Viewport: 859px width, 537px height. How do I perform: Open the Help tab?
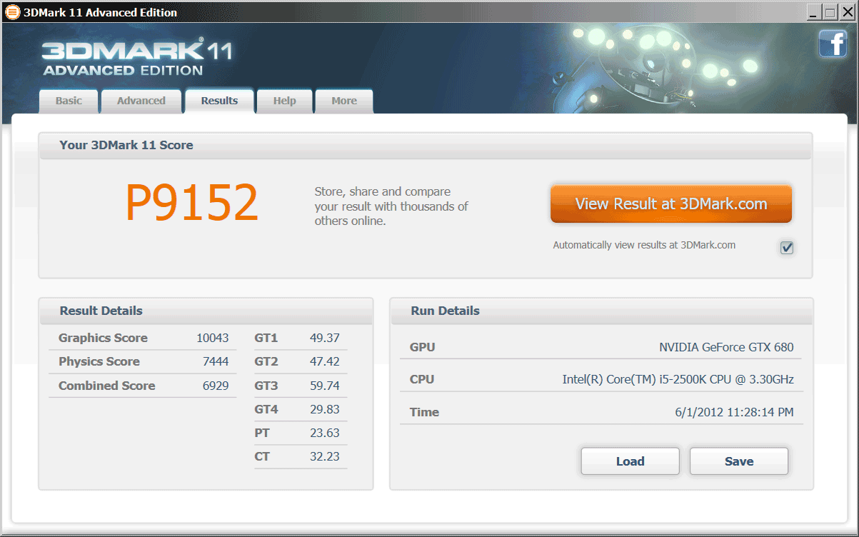pyautogui.click(x=284, y=101)
